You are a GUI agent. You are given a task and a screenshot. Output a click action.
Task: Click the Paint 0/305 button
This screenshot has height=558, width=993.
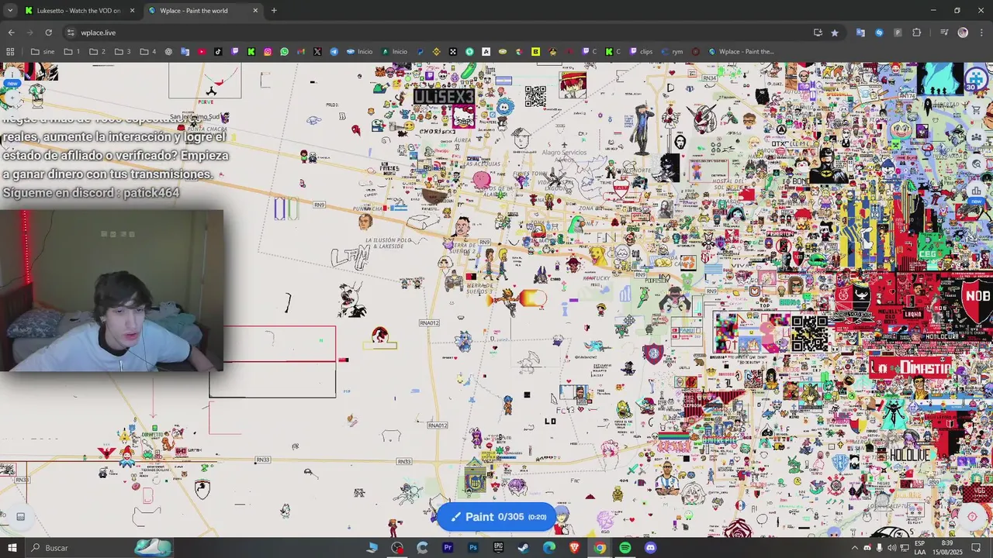point(497,517)
